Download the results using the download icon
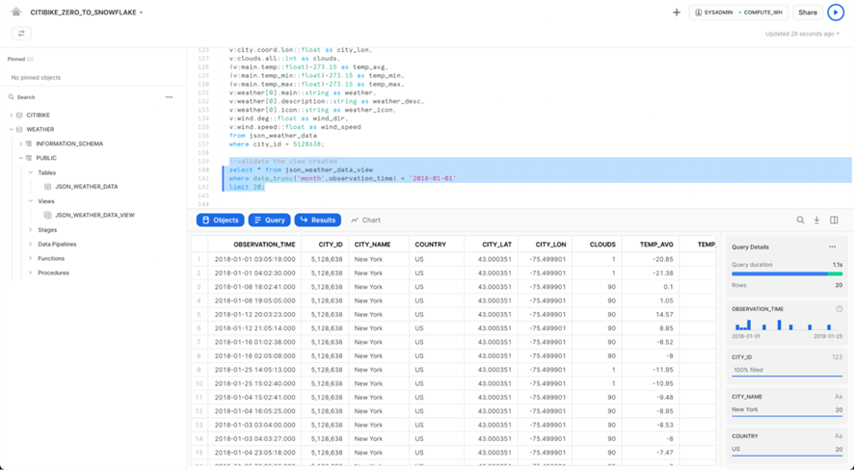Viewport: 854px width, 470px height. 816,221
